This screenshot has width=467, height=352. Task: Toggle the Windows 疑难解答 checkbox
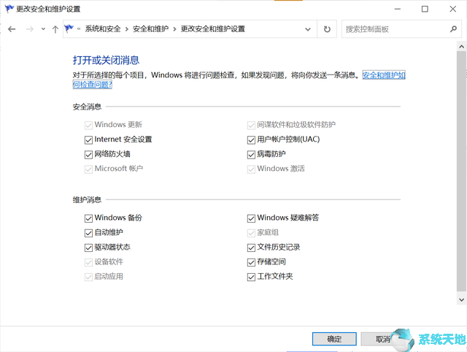251,218
